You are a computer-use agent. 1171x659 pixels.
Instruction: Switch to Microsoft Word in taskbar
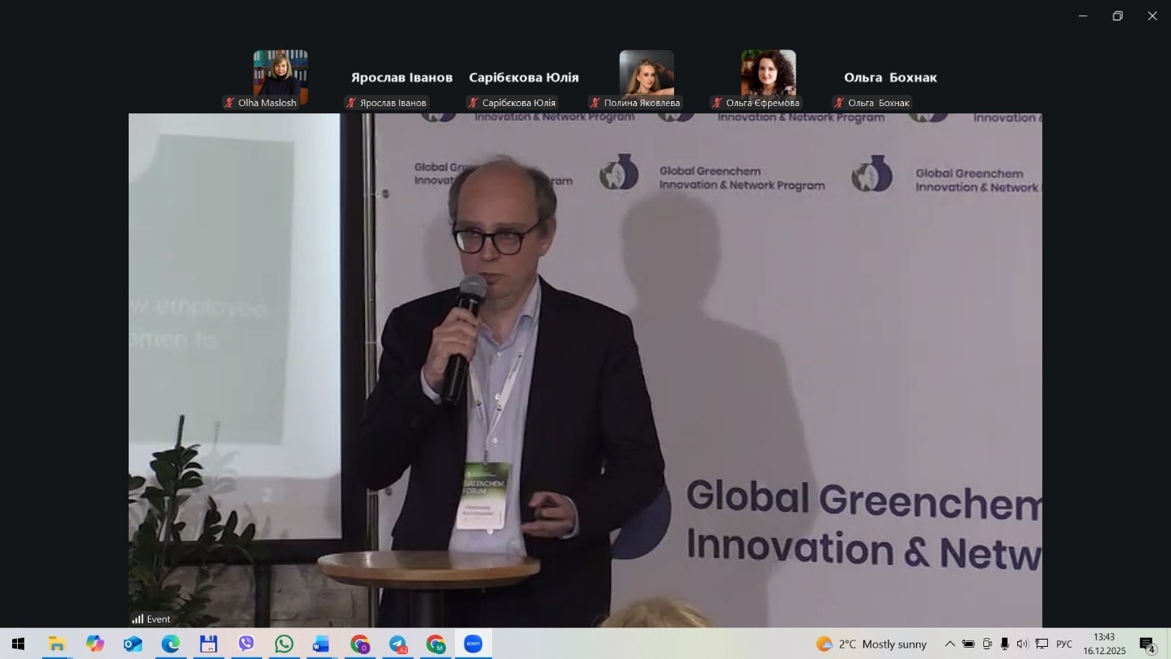[321, 644]
